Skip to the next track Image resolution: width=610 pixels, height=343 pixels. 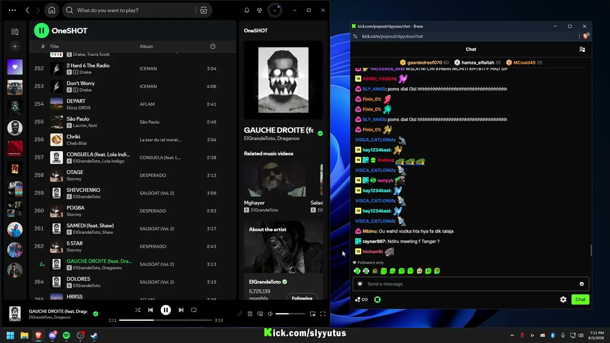tap(181, 310)
